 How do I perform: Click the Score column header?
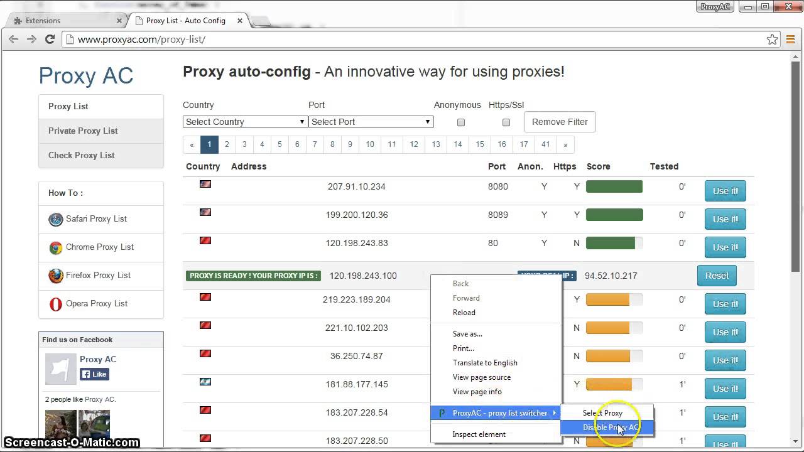coord(599,166)
